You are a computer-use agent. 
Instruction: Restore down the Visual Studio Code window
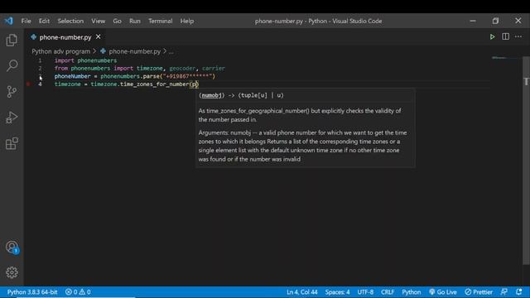pos(495,21)
